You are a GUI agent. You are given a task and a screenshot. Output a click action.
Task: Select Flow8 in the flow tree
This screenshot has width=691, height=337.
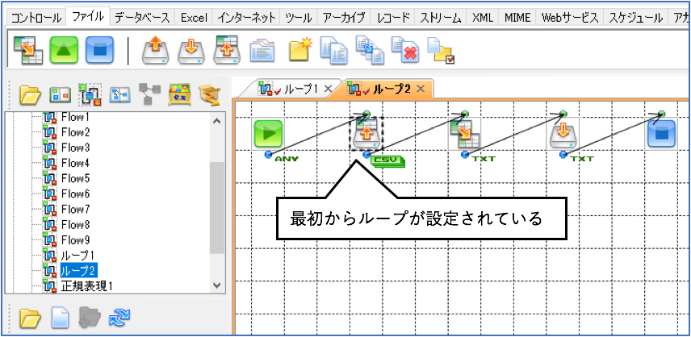(75, 224)
